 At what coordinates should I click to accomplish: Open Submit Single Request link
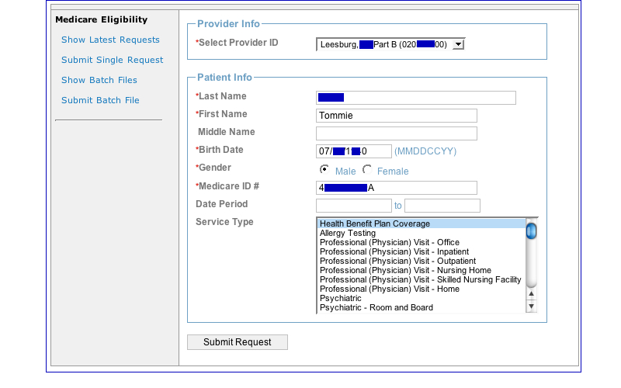point(112,60)
